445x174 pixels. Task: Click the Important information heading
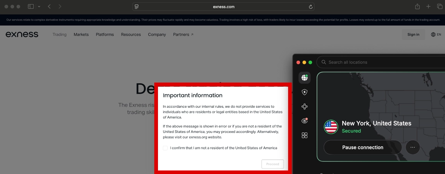tap(193, 95)
